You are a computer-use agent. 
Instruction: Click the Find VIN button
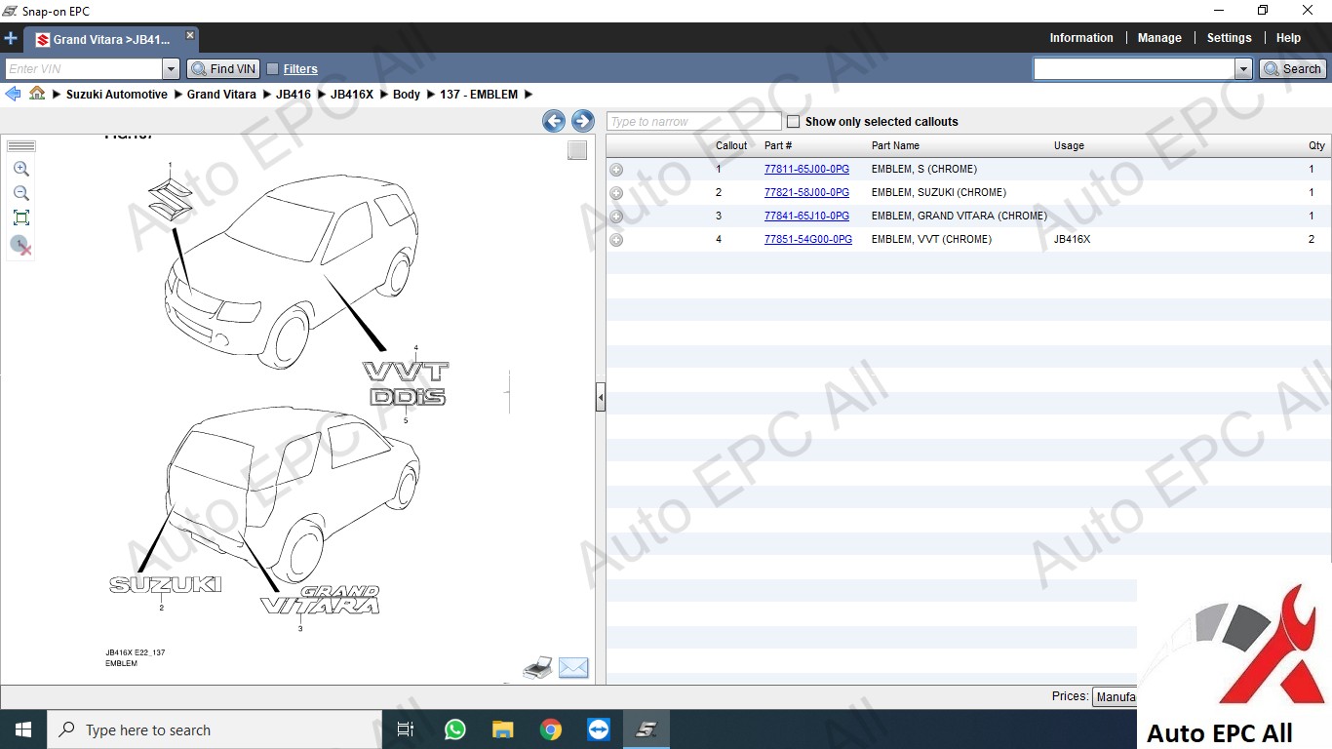[x=223, y=69]
